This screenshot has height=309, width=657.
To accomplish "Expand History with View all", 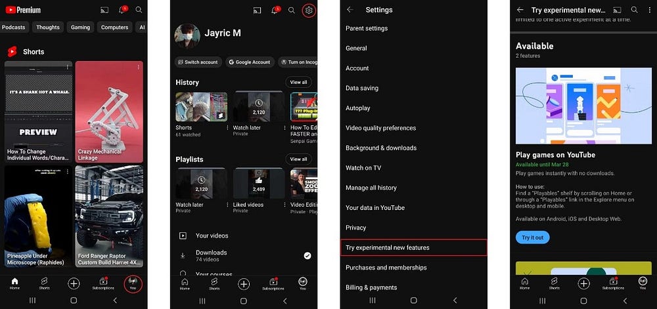I will pyautogui.click(x=298, y=82).
